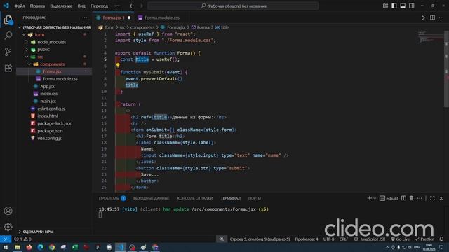This screenshot has width=449, height=252.
Task: Click the lightbulb code action icon
Action: click(118, 65)
